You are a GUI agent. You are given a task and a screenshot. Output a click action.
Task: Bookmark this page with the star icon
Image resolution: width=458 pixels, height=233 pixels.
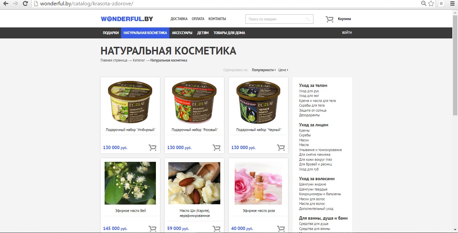tap(431, 4)
